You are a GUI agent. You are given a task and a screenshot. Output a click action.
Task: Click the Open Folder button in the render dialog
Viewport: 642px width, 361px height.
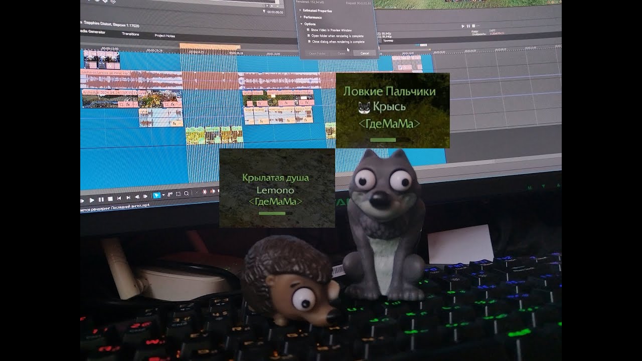(x=317, y=53)
